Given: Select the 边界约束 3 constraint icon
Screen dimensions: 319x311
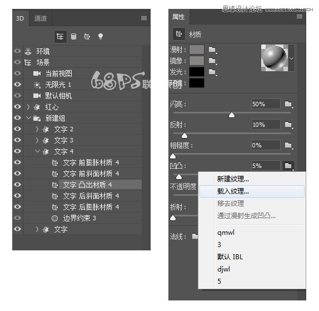Looking at the screenshot, I should tap(54, 218).
